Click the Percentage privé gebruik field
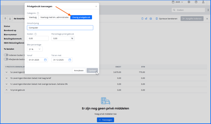Viewport: 211px width, 124px height. click(x=61, y=38)
